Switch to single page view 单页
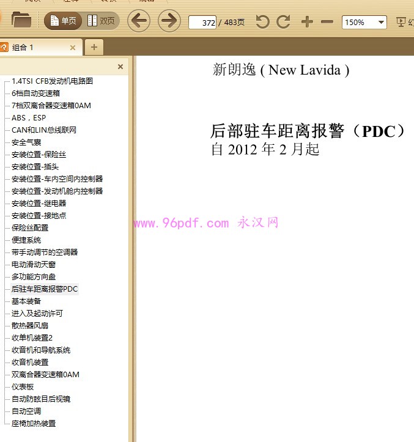The image size is (414, 442). point(63,21)
